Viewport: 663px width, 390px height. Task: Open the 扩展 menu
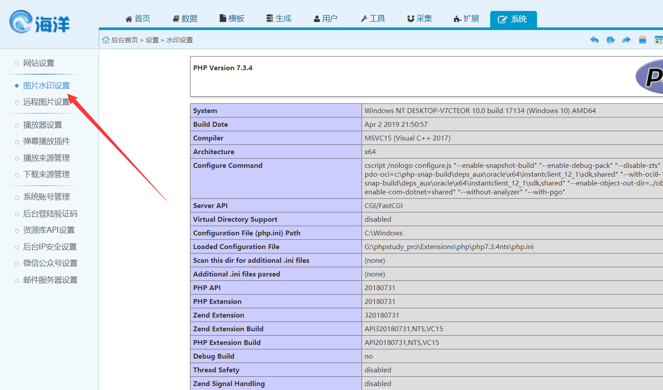click(466, 18)
